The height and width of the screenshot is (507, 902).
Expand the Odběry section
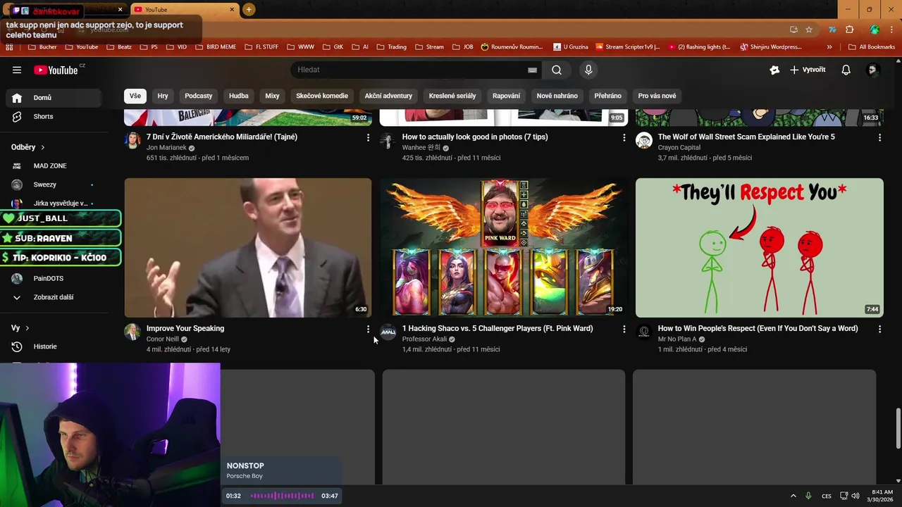pyautogui.click(x=28, y=147)
